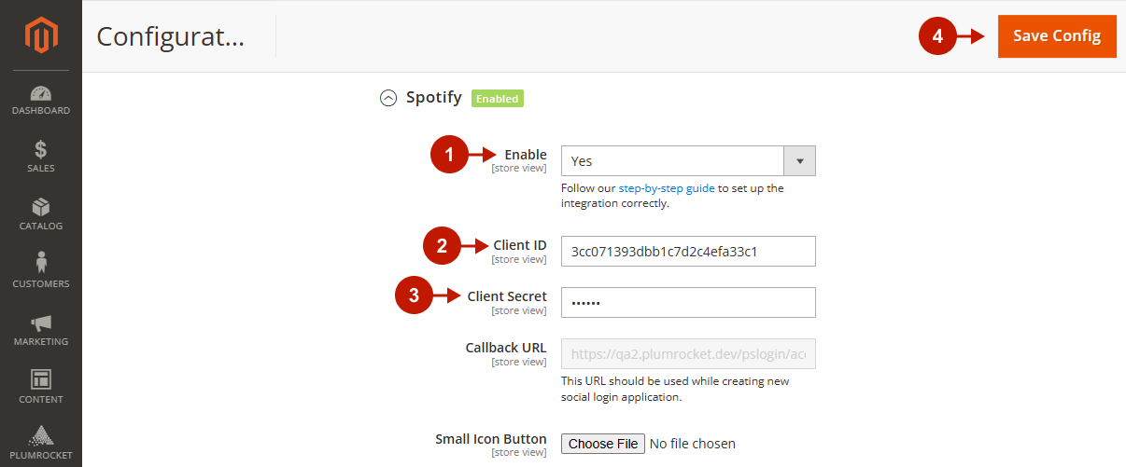Click the Magento logo icon
1126x467 pixels.
(x=40, y=35)
